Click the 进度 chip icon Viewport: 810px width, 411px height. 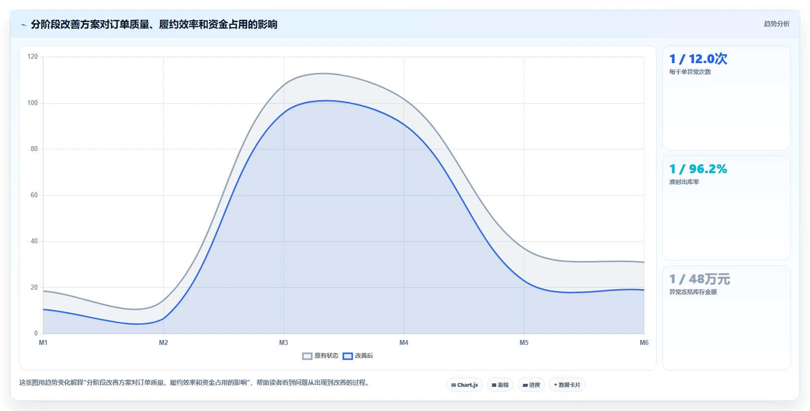point(525,385)
